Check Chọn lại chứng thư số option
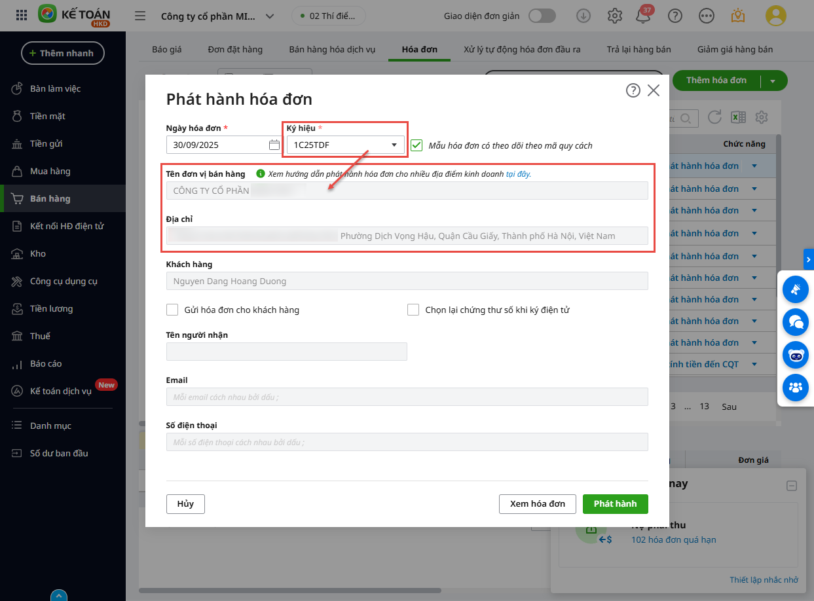 (413, 310)
